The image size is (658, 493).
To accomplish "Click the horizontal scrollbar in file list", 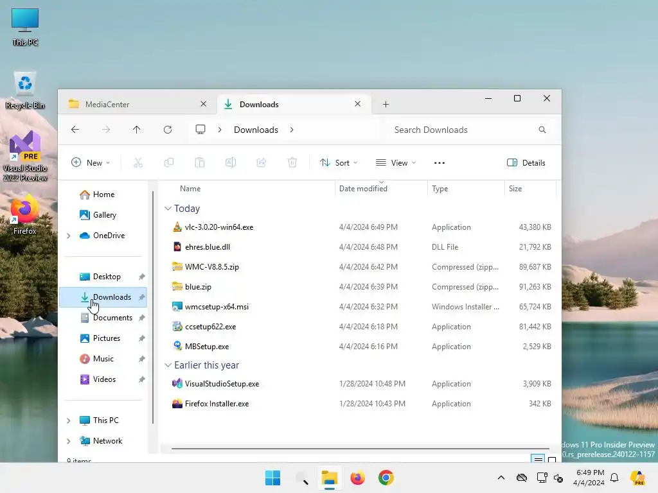I will (360, 449).
